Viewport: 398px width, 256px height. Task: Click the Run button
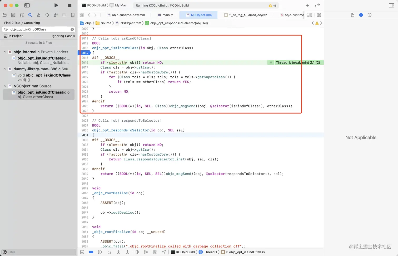pyautogui.click(x=56, y=5)
